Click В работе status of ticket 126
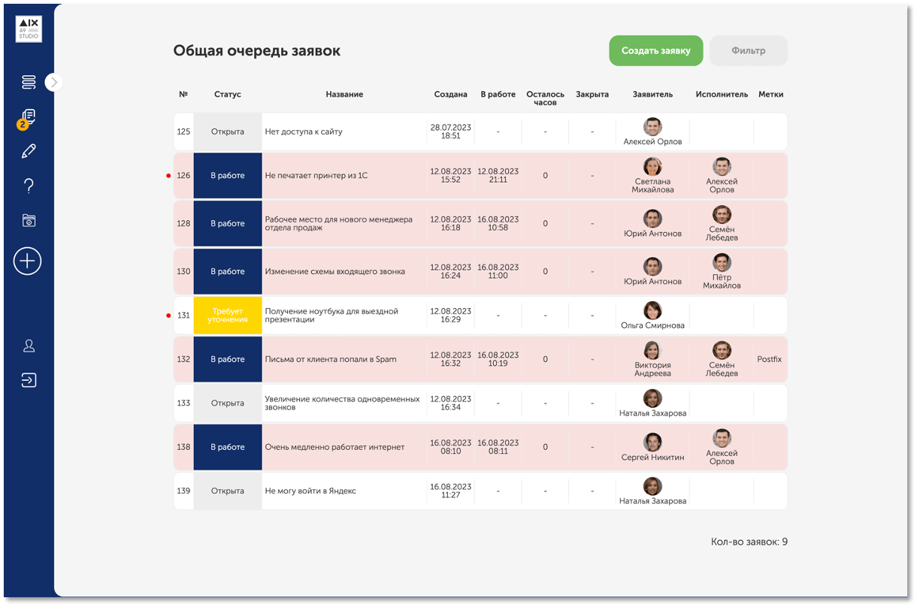Viewport: 917px width, 607px height. click(x=228, y=176)
